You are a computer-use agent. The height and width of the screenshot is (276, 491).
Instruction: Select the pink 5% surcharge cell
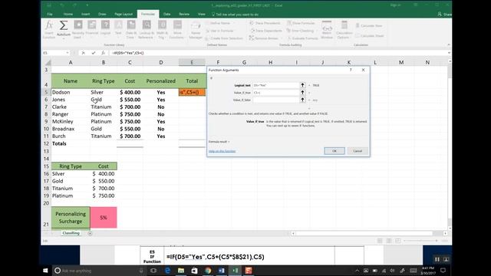coord(104,218)
